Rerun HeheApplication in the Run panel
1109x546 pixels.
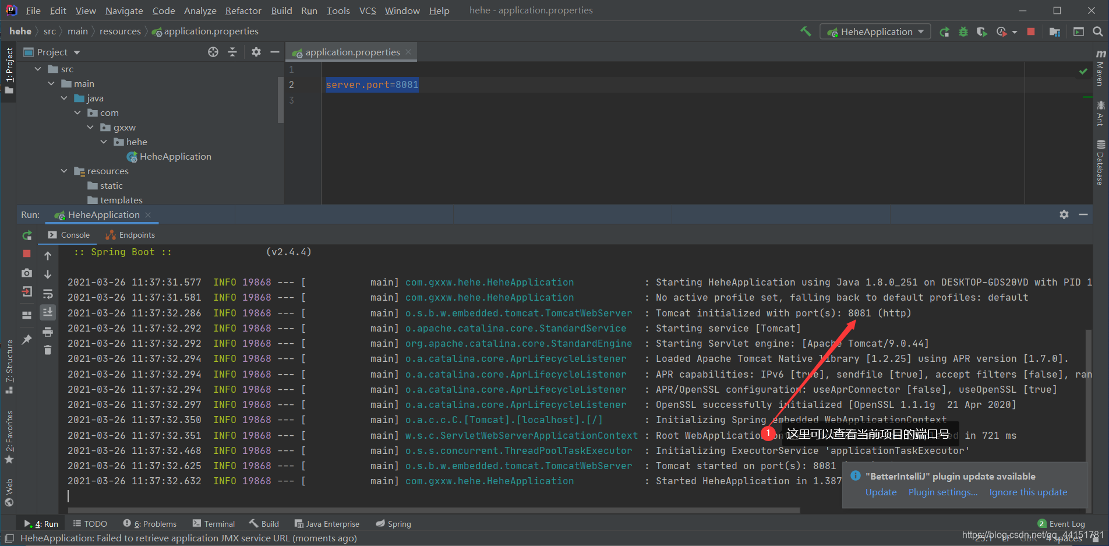pyautogui.click(x=27, y=235)
